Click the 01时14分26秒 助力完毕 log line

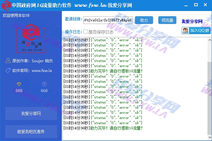click(103, 71)
